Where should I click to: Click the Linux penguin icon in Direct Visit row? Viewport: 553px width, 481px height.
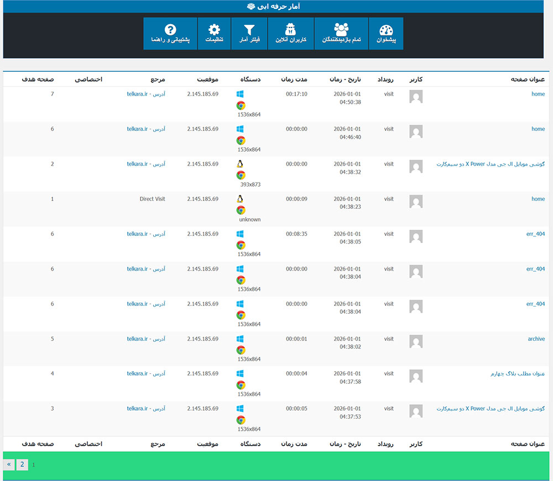pos(240,199)
